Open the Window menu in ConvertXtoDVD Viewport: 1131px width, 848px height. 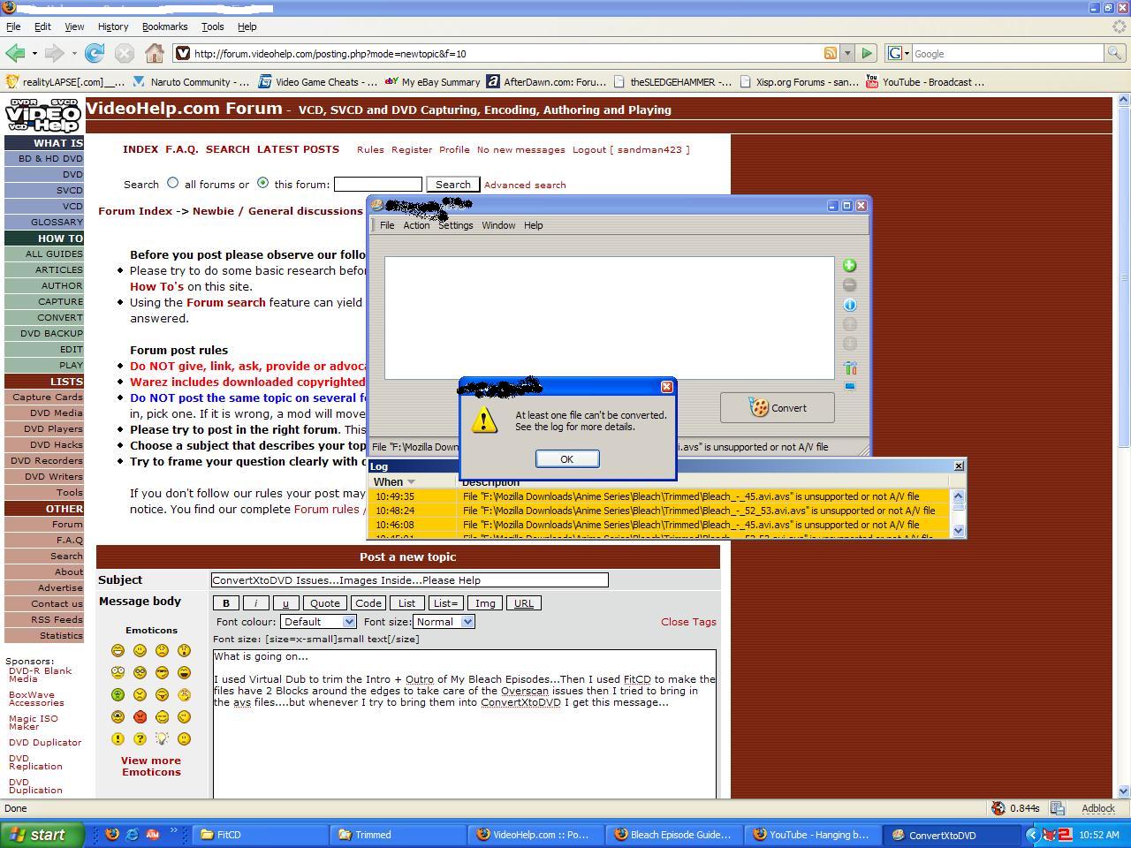[x=498, y=225]
